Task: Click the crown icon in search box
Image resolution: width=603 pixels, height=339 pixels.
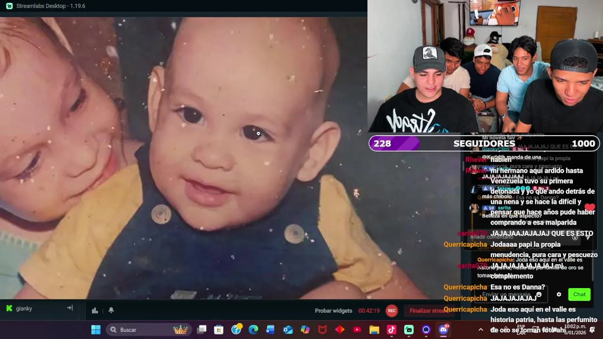Action: (180, 330)
